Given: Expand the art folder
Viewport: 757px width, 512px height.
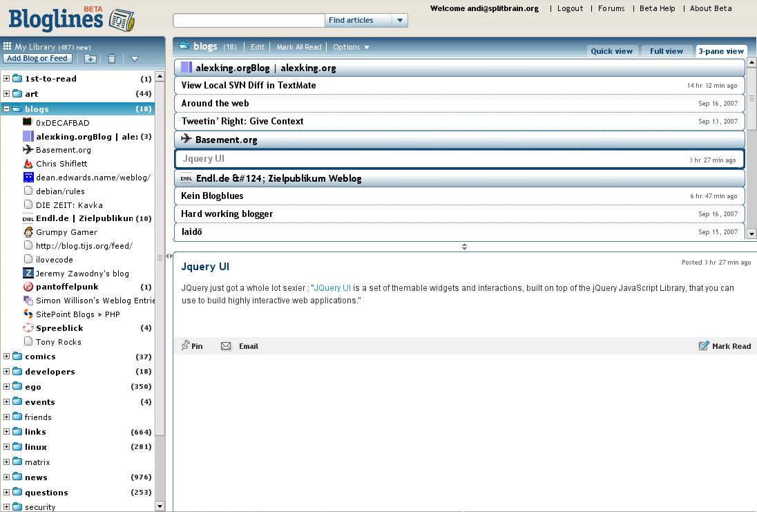Looking at the screenshot, I should [x=6, y=94].
